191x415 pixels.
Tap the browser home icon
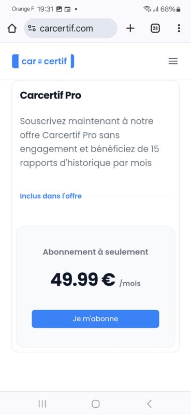point(12,29)
